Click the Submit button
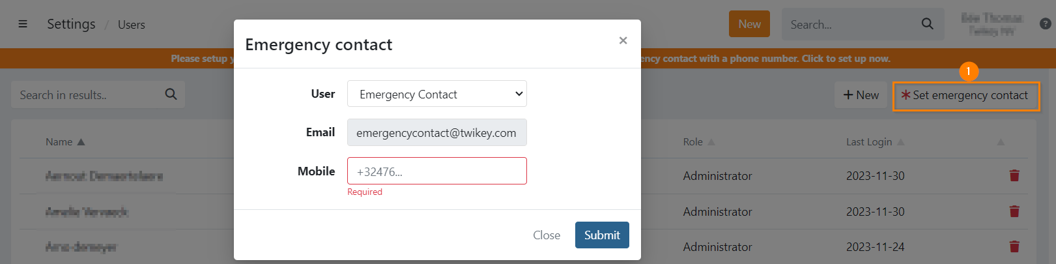Screen dimensions: 1056x264 pyautogui.click(x=601, y=235)
